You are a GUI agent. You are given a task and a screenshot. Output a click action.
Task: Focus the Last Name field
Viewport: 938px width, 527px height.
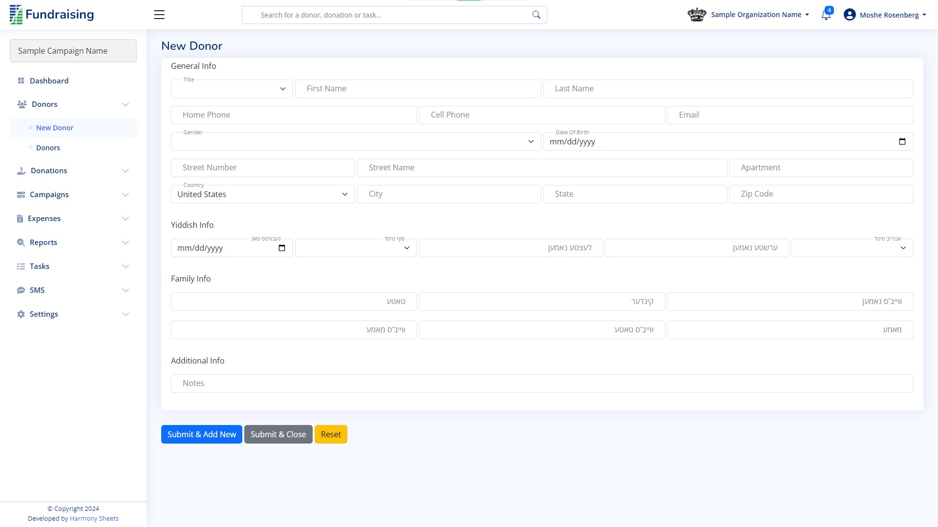point(728,89)
